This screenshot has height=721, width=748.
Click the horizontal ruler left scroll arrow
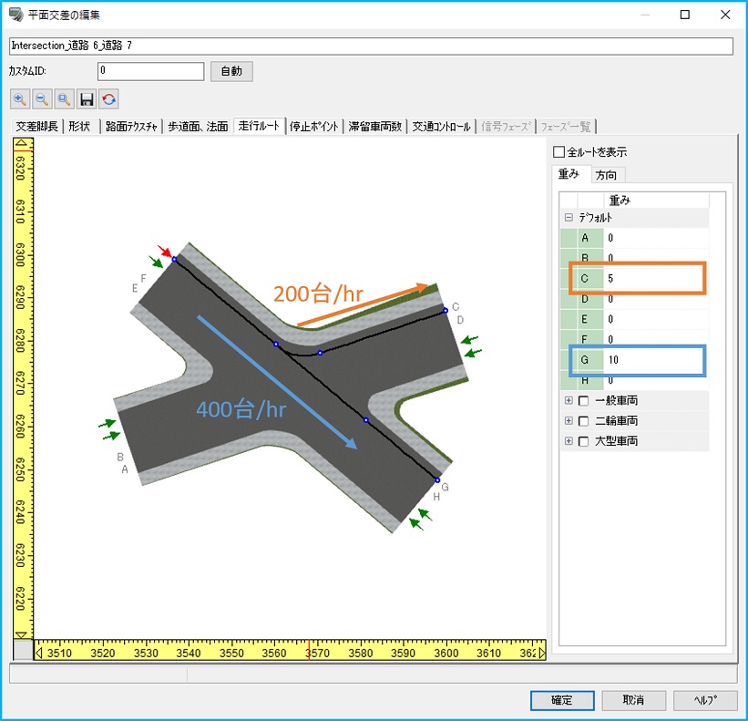(38, 652)
